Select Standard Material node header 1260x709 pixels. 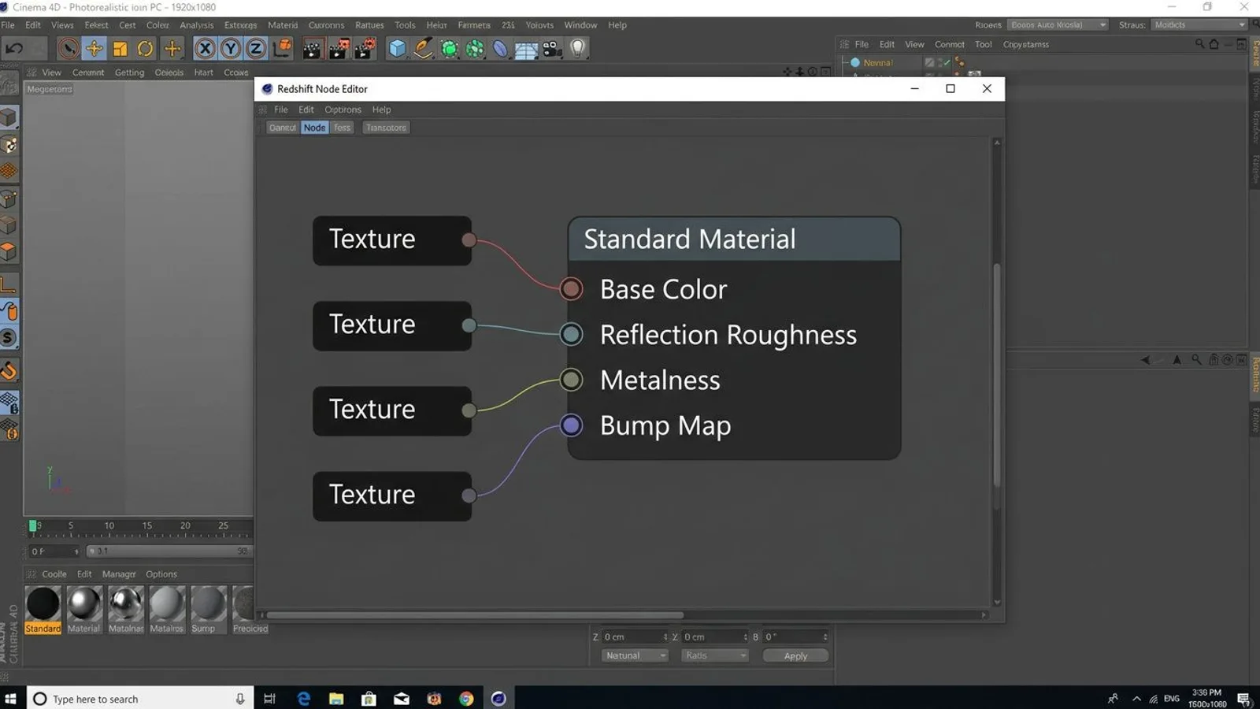pyautogui.click(x=734, y=239)
